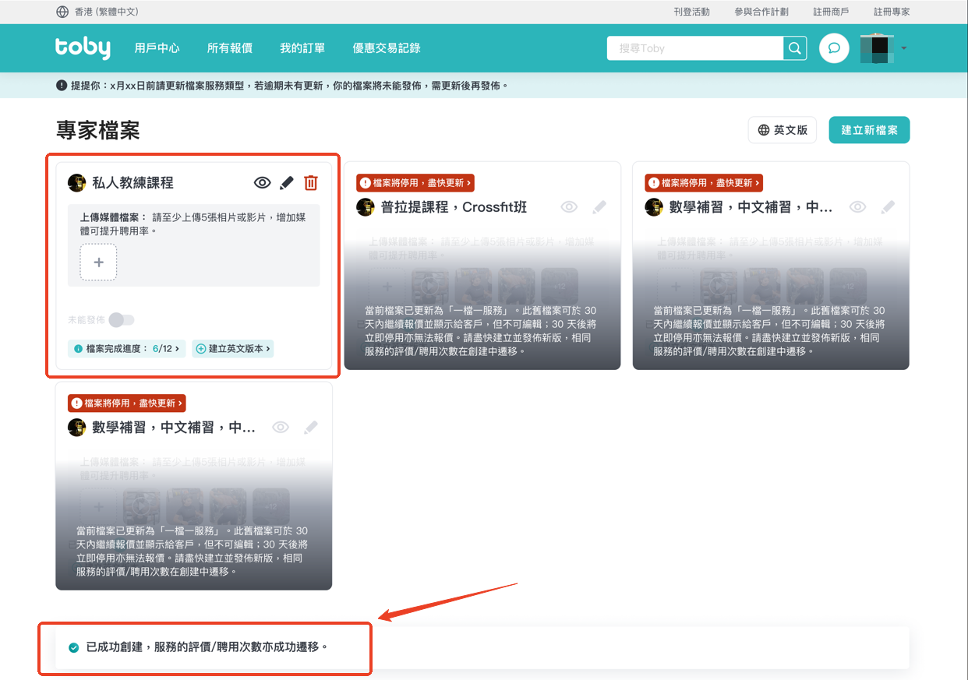The width and height of the screenshot is (968, 680).
Task: Expand the account dropdown arrow
Action: click(x=904, y=48)
